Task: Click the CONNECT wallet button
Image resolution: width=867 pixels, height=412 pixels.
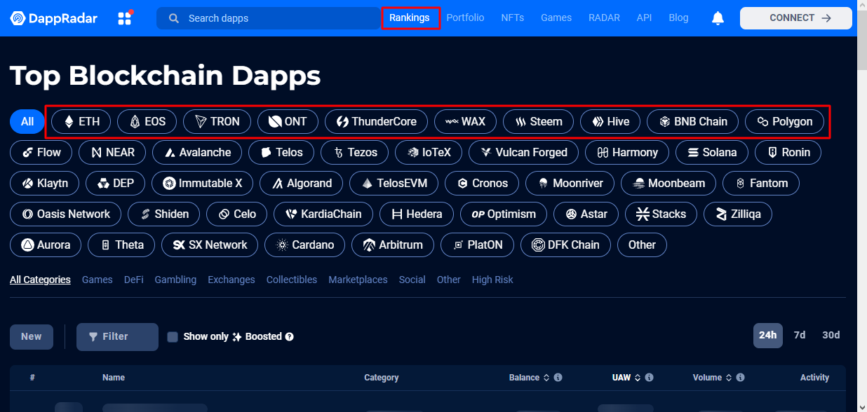Action: pos(796,18)
